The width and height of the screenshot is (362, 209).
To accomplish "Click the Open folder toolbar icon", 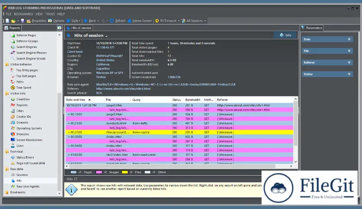I will click(x=13, y=21).
